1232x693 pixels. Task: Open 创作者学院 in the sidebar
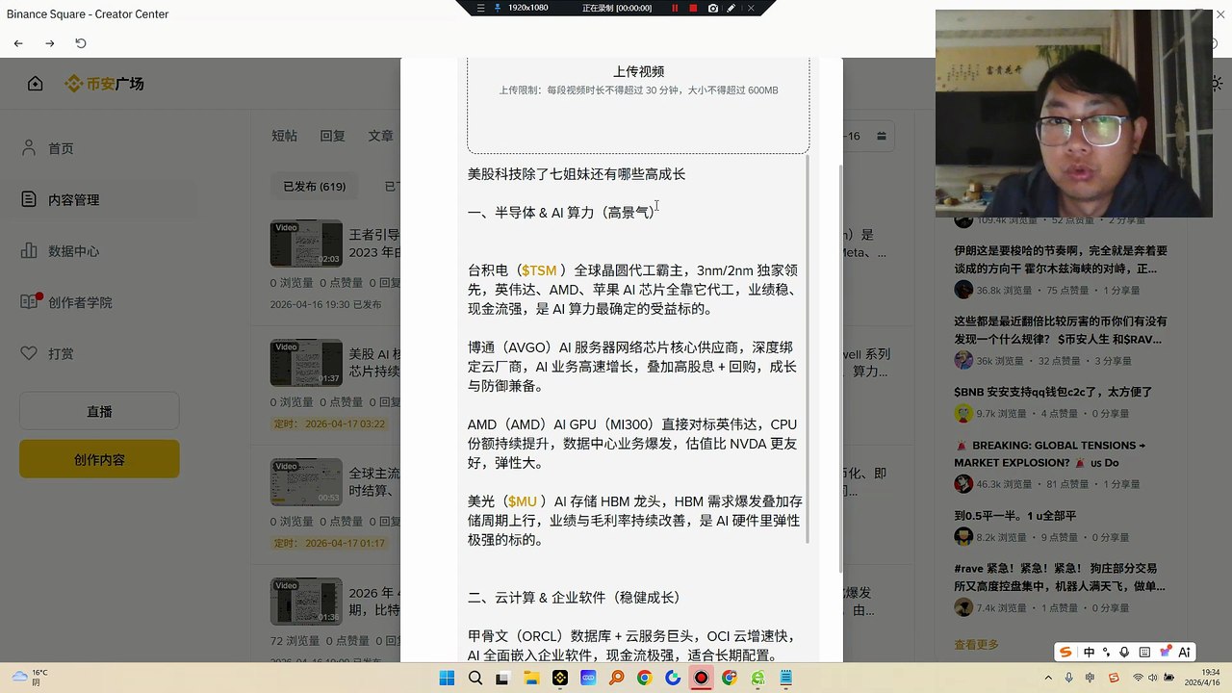pyautogui.click(x=80, y=302)
